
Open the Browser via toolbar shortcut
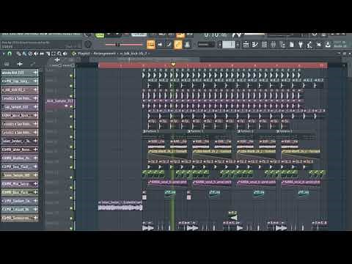(x=282, y=45)
